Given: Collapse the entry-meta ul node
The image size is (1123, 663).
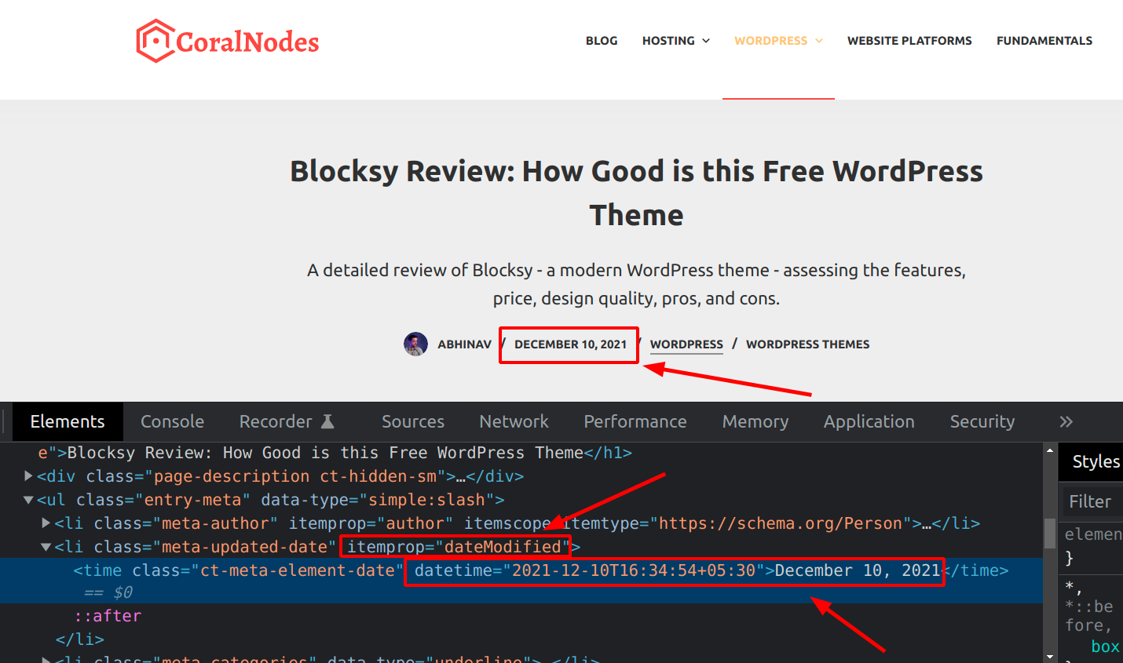Looking at the screenshot, I should 29,500.
